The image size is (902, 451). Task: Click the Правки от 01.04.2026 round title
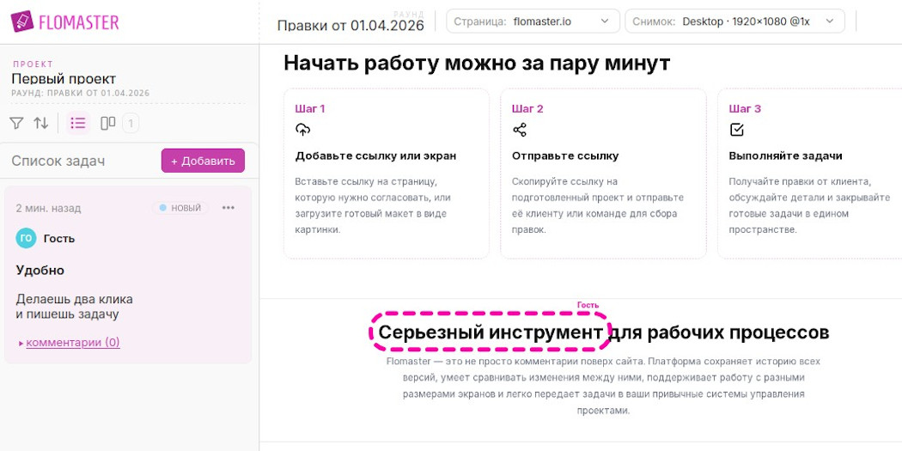point(350,25)
